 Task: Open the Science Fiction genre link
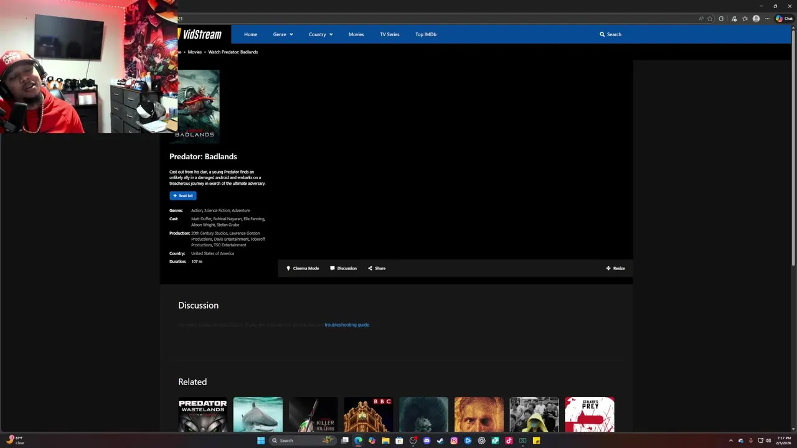point(217,210)
